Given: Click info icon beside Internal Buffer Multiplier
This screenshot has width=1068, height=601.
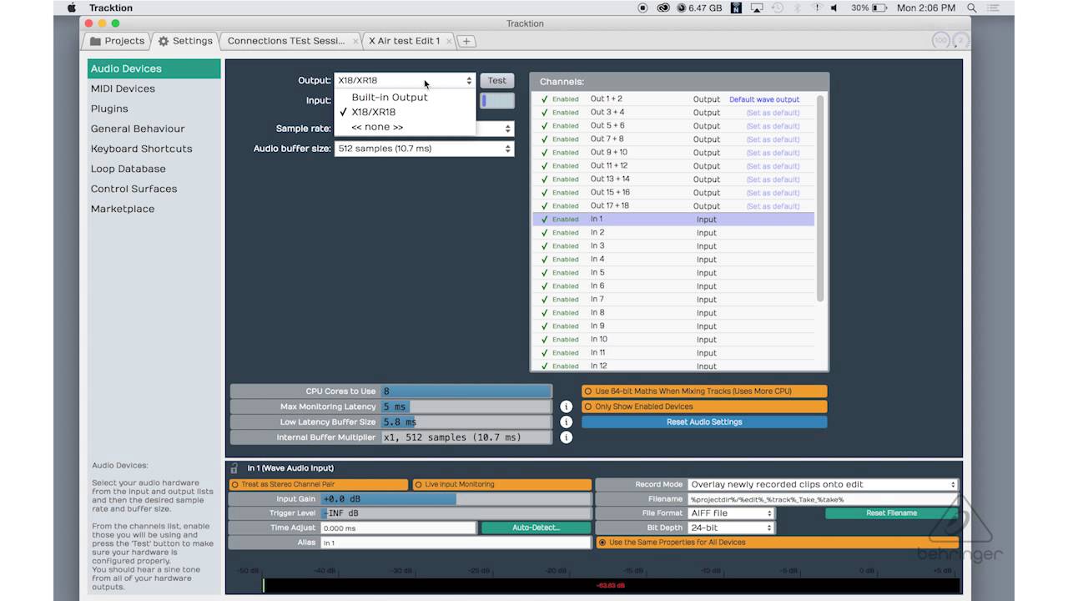Looking at the screenshot, I should pos(566,437).
